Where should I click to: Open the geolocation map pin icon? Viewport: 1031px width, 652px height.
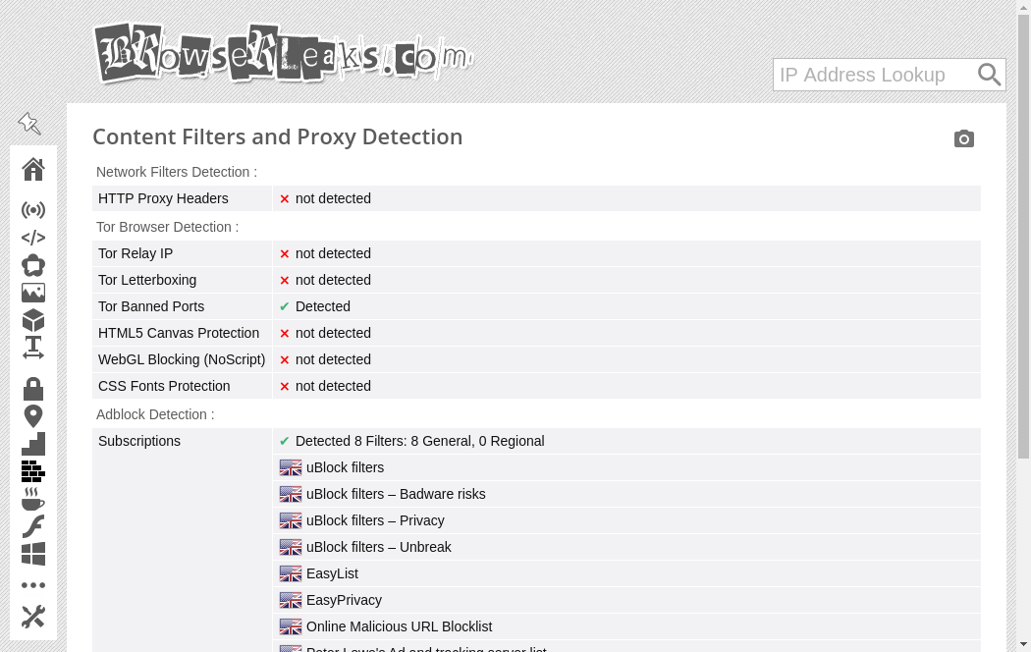pyautogui.click(x=33, y=416)
